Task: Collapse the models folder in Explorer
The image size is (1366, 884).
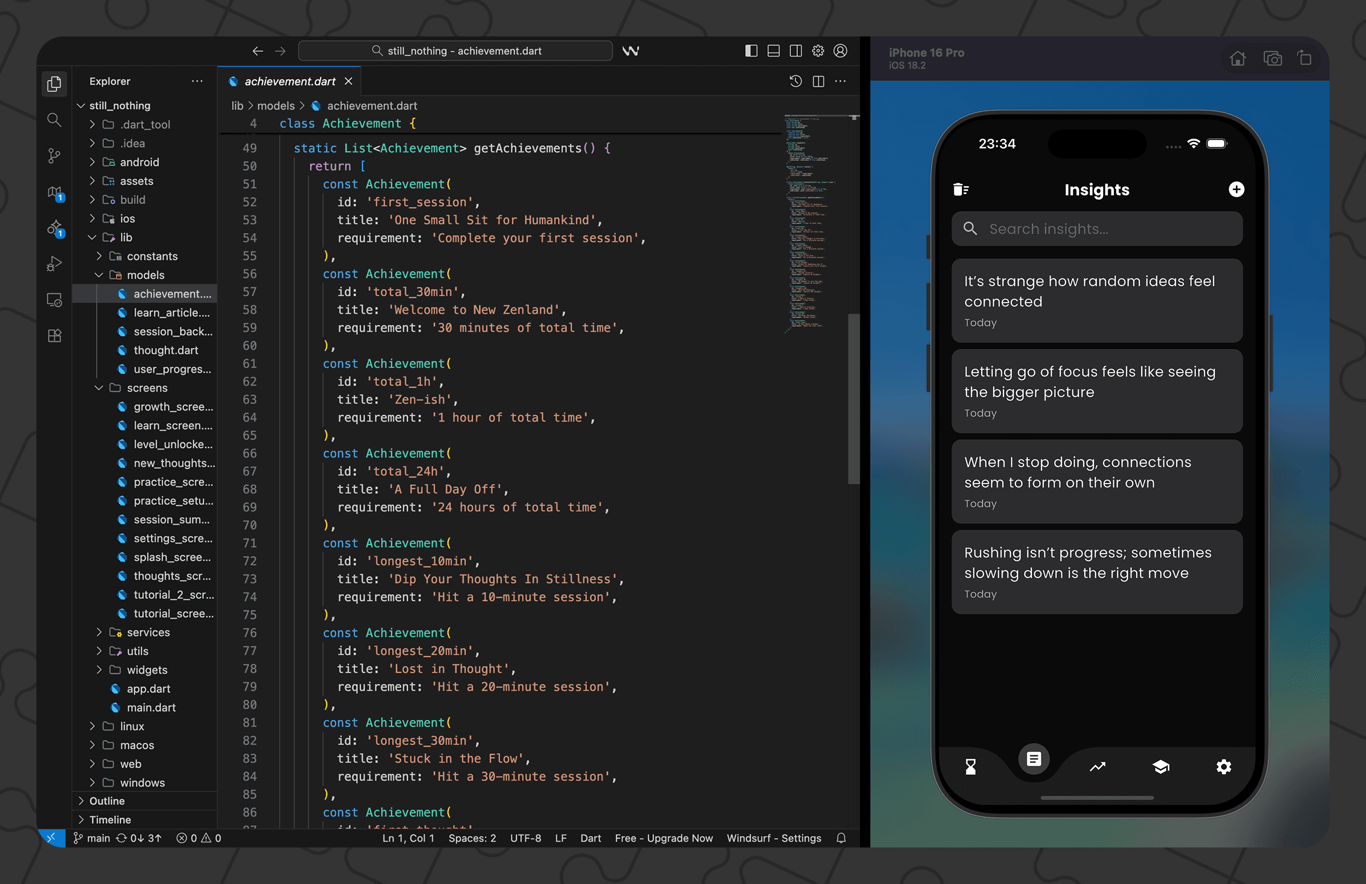Action: 99,275
